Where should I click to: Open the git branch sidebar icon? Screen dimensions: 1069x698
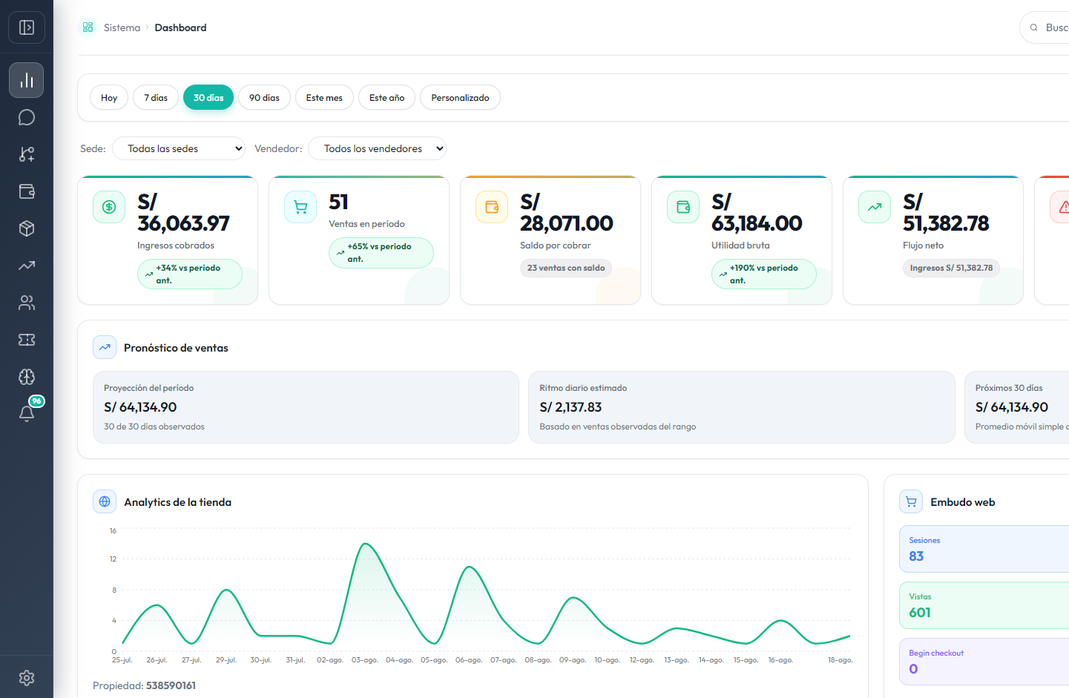point(27,154)
